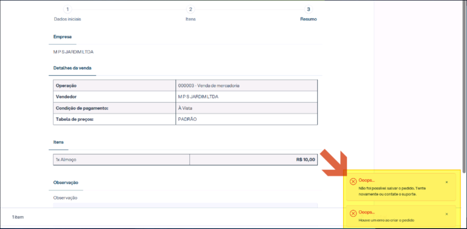Click the message "Houve um erro ao criar o pedido"
Viewport: 467px width, 229px height.
(x=386, y=220)
